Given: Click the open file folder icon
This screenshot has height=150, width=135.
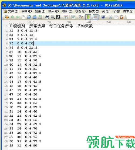Looking at the screenshot, I should [29, 17].
